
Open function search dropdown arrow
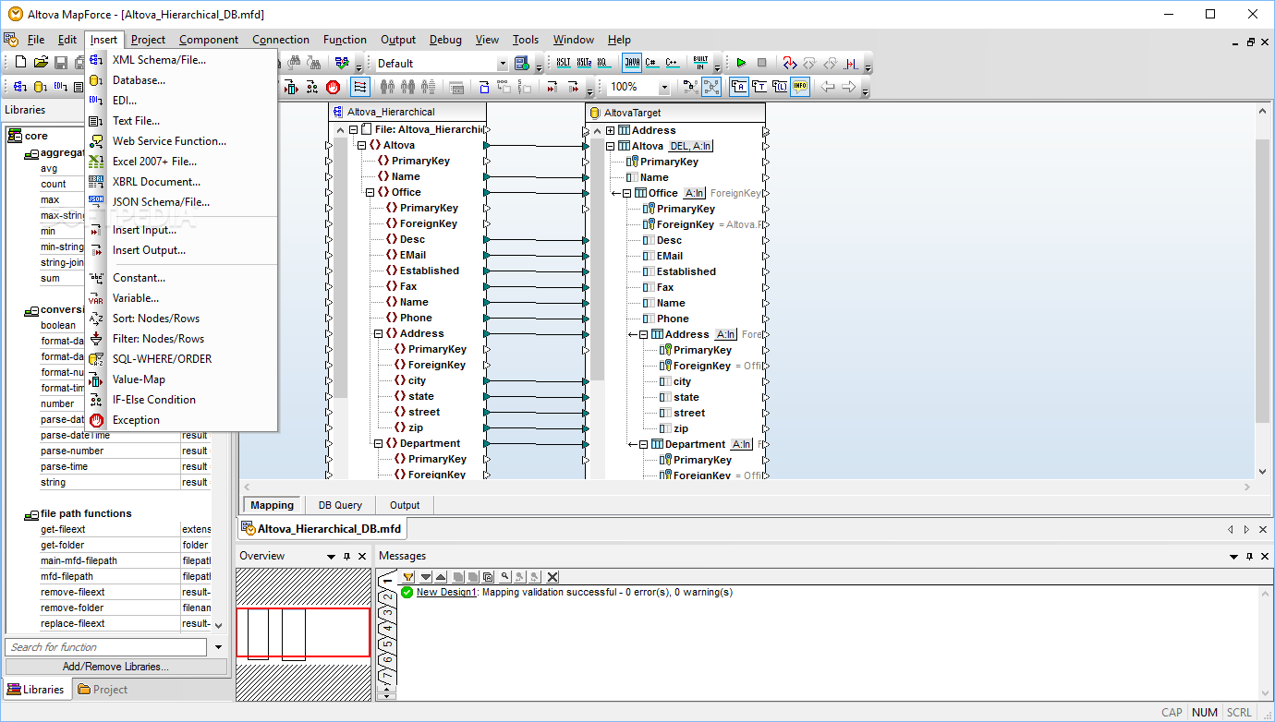coord(219,647)
